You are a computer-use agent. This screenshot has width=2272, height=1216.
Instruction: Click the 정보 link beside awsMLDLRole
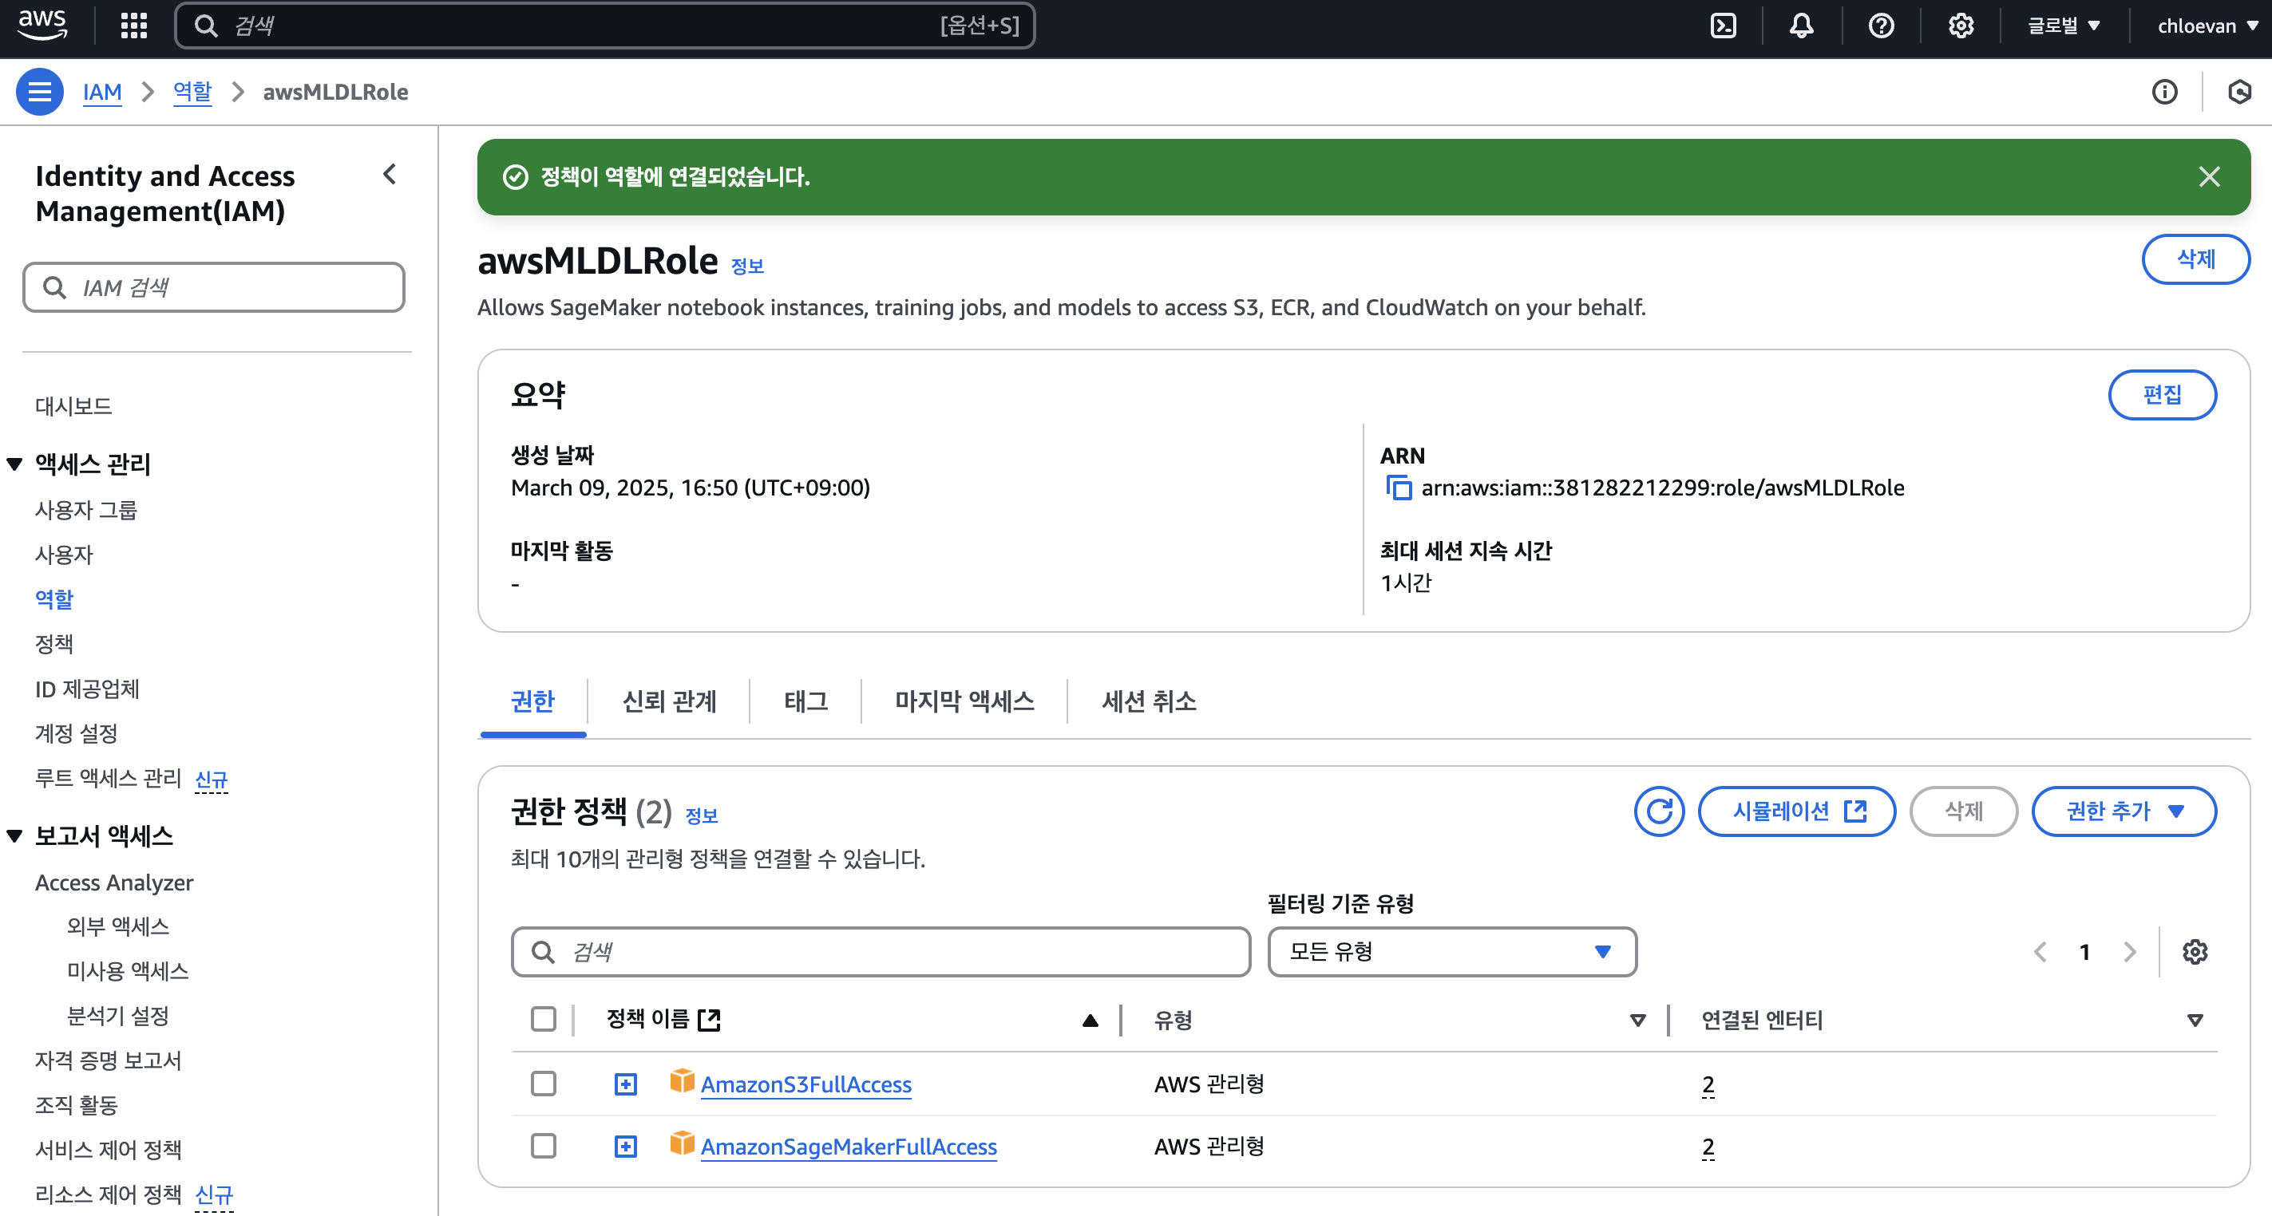coord(747,266)
